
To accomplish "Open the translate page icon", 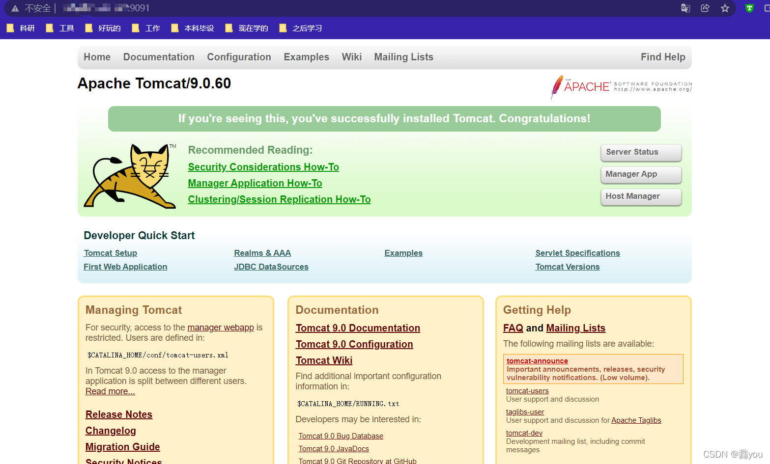I will point(685,8).
